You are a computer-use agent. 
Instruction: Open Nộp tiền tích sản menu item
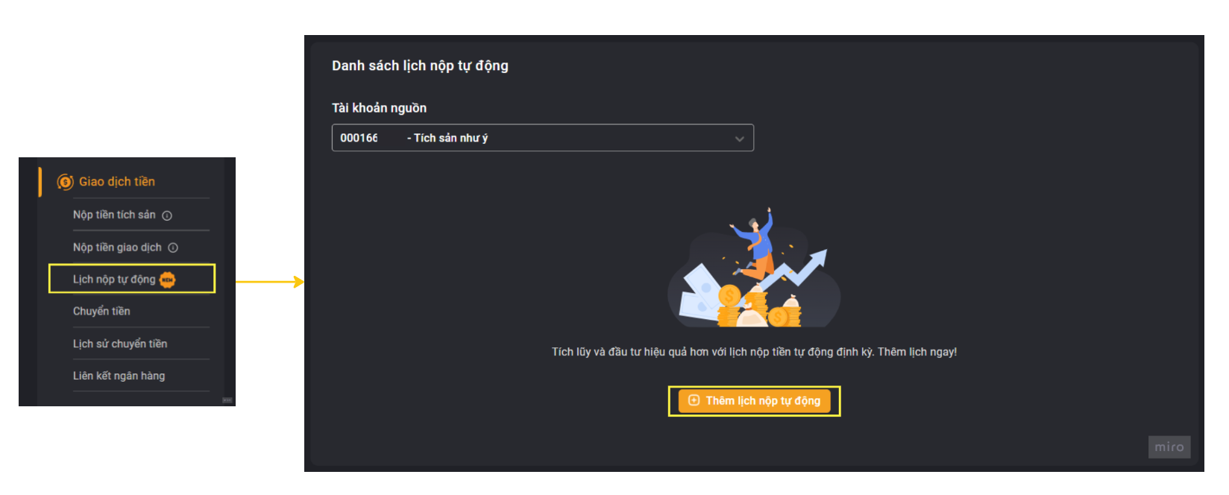point(114,215)
